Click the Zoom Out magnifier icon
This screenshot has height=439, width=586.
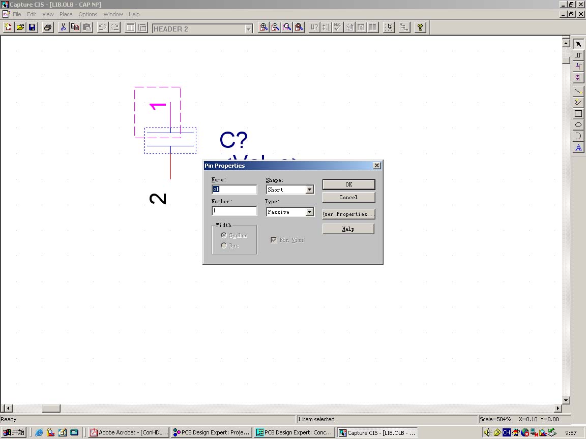click(275, 27)
